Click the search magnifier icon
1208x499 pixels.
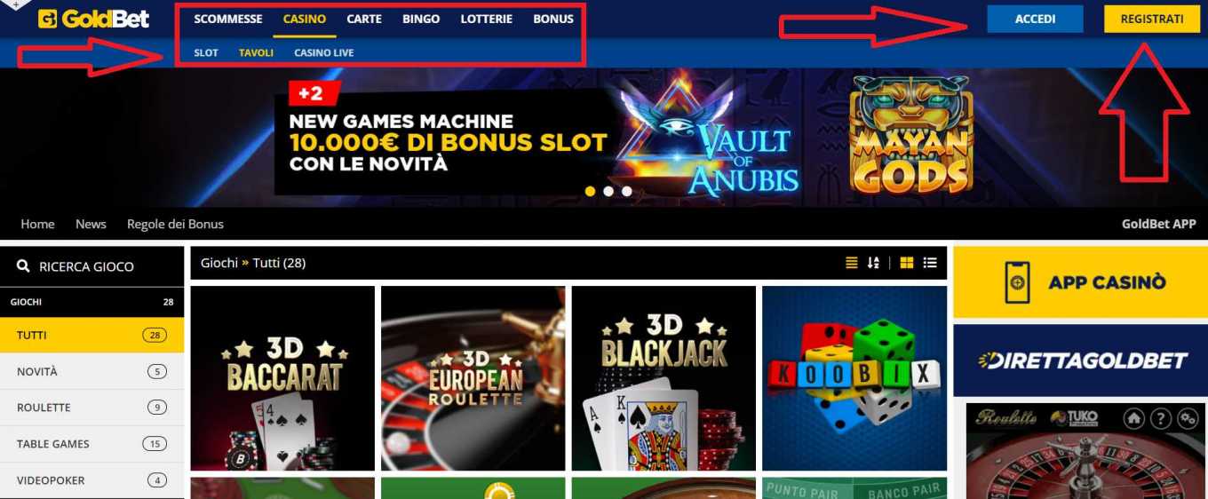click(x=23, y=266)
